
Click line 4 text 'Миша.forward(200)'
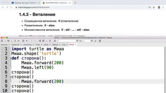[42, 63]
